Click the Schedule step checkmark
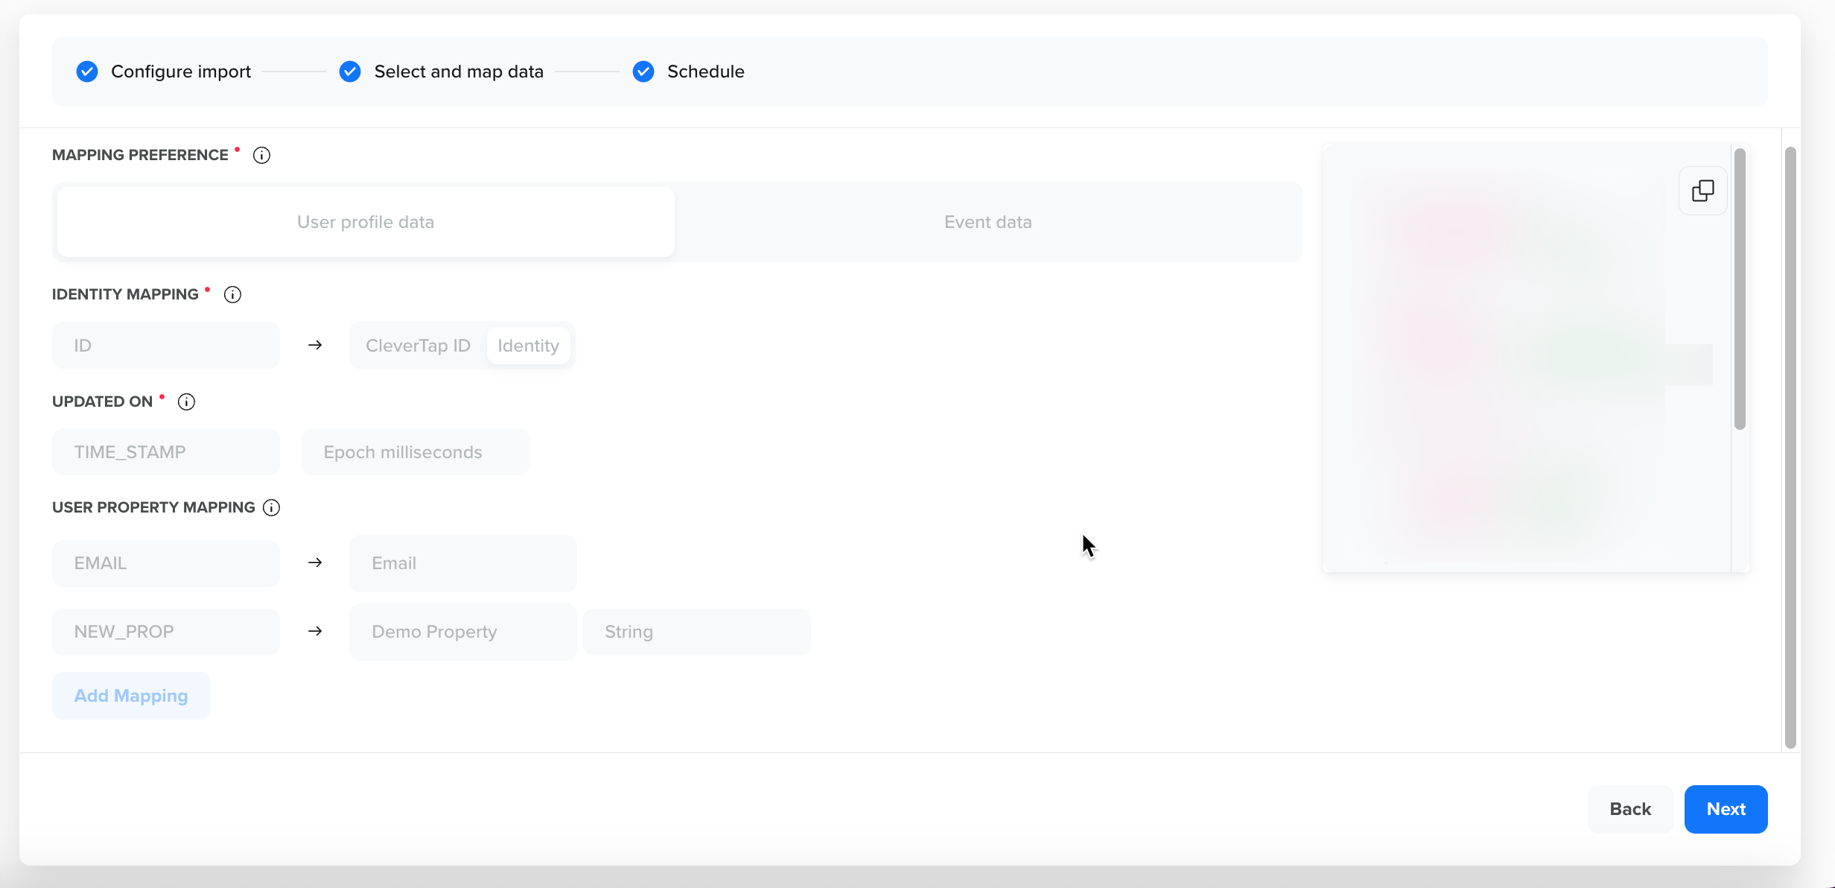This screenshot has height=888, width=1835. tap(643, 72)
